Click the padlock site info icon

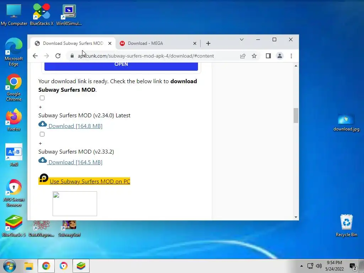[72, 56]
